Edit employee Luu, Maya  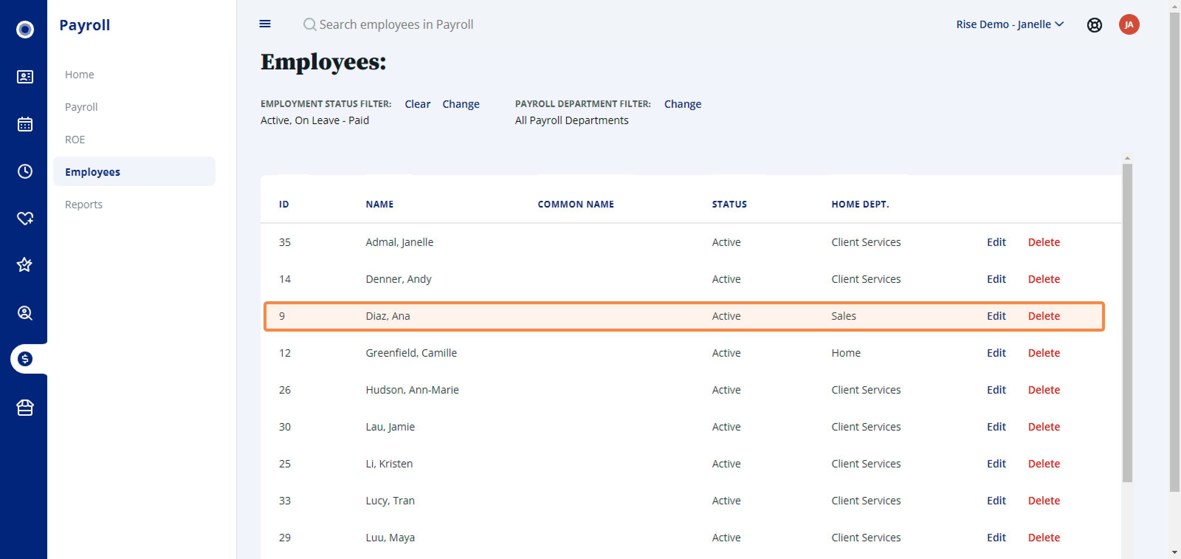point(996,538)
